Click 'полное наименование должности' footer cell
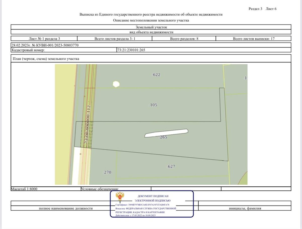Screen dimensions: 302x229 click(66, 208)
